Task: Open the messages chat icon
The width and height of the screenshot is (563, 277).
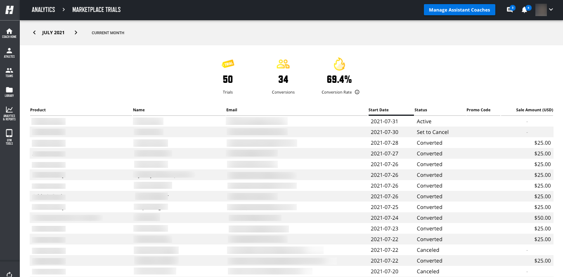Action: (x=510, y=10)
